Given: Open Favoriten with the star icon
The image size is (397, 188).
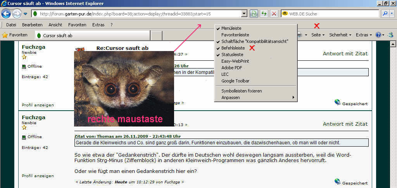Looking at the screenshot, I should (15, 35).
